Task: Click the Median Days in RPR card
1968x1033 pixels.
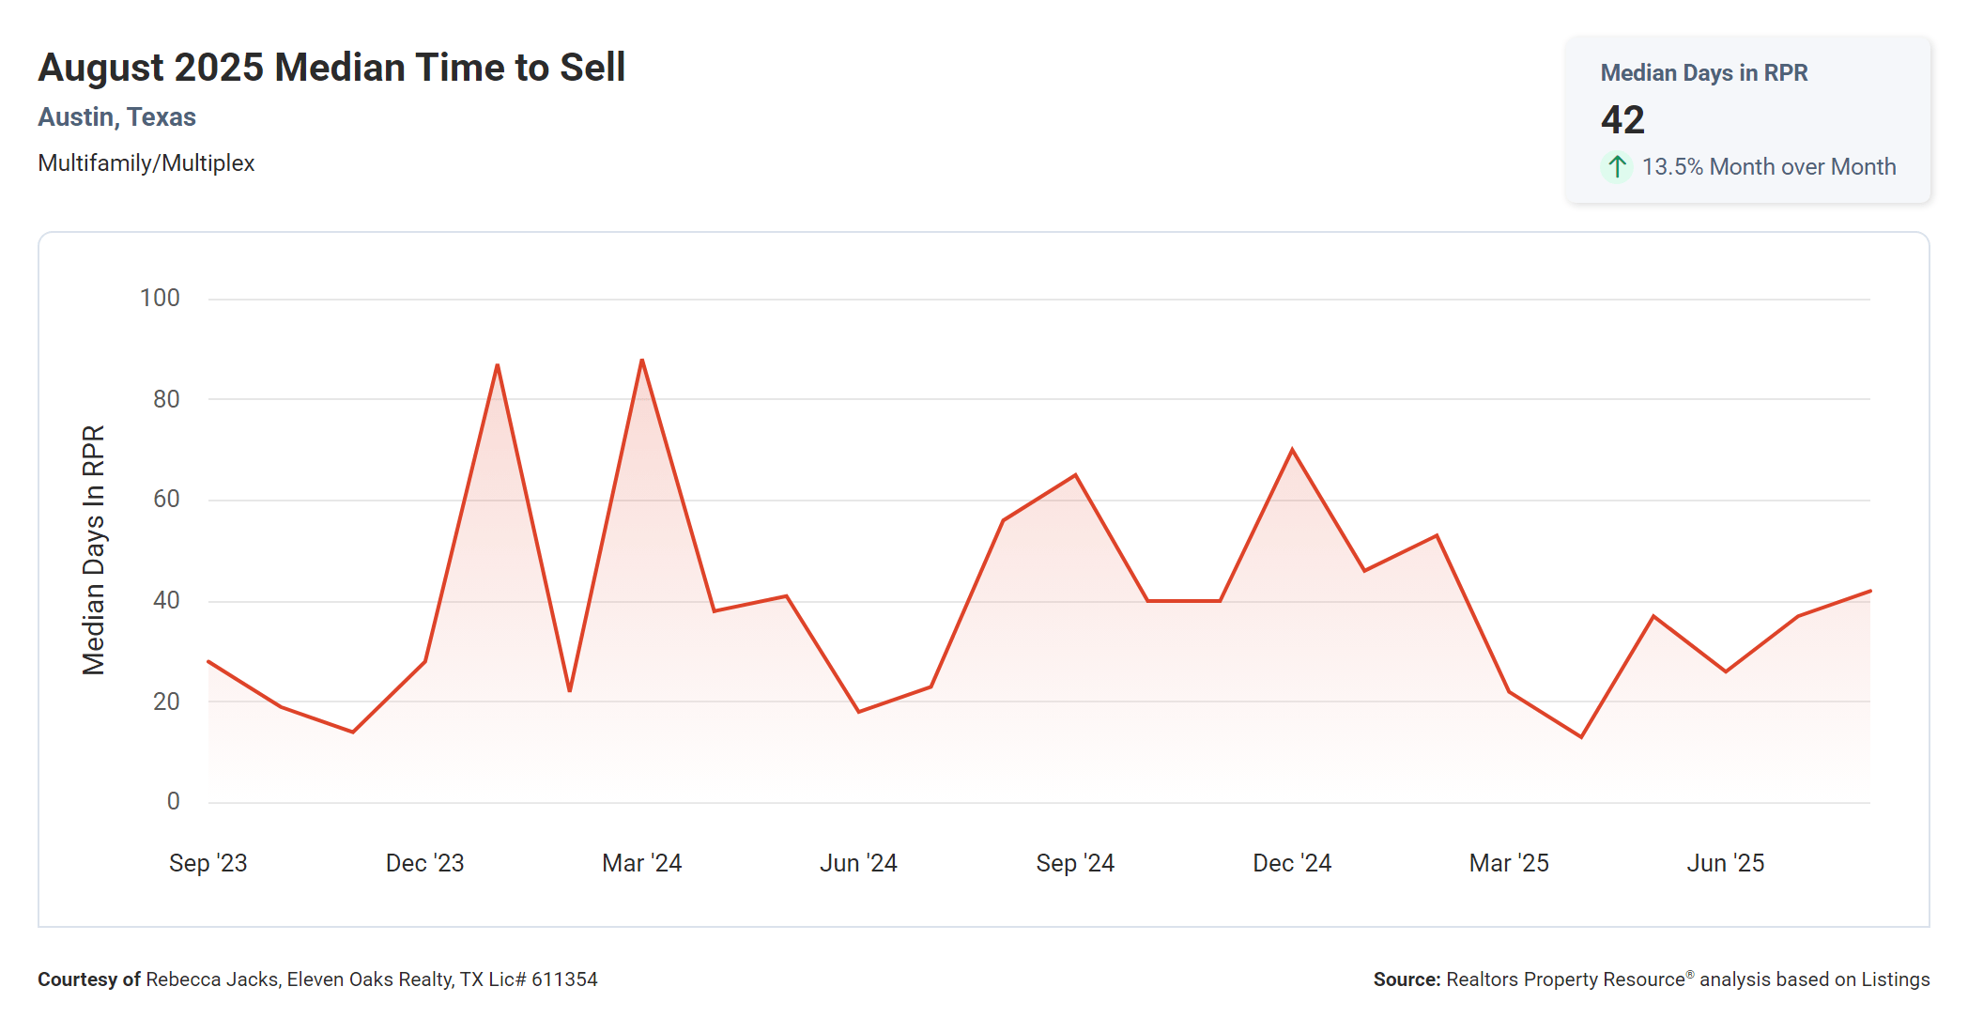Action: tap(1747, 119)
